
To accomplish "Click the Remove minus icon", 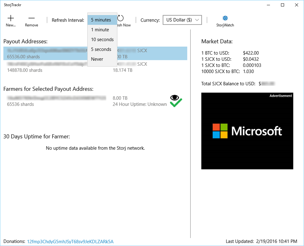I will click(32, 18).
